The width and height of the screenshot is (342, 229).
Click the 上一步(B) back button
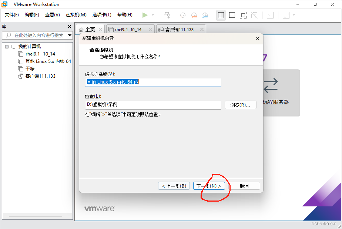[x=174, y=186]
